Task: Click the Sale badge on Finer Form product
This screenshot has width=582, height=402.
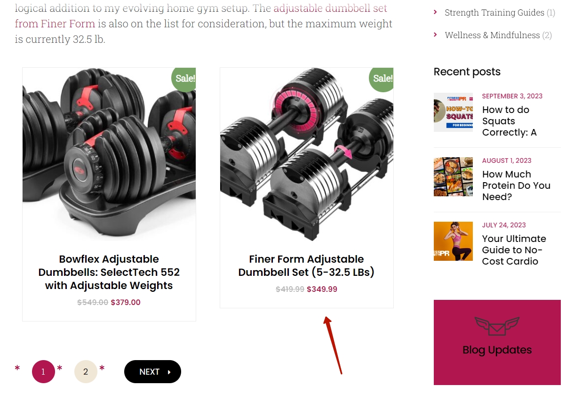Action: pyautogui.click(x=382, y=79)
